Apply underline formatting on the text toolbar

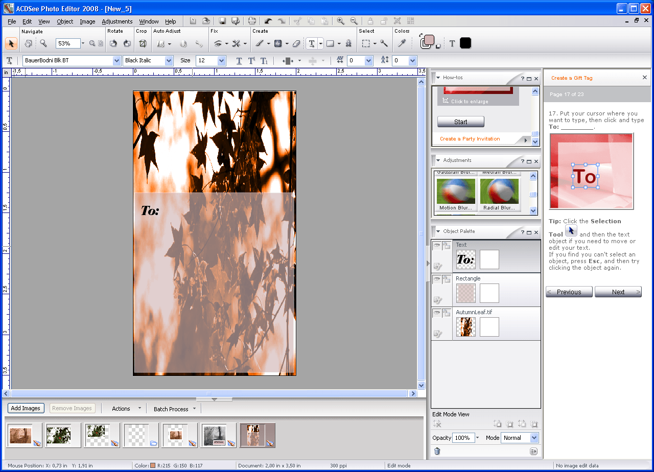[x=239, y=60]
